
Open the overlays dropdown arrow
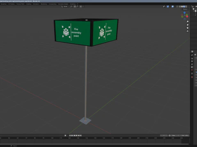(x=175, y=7)
